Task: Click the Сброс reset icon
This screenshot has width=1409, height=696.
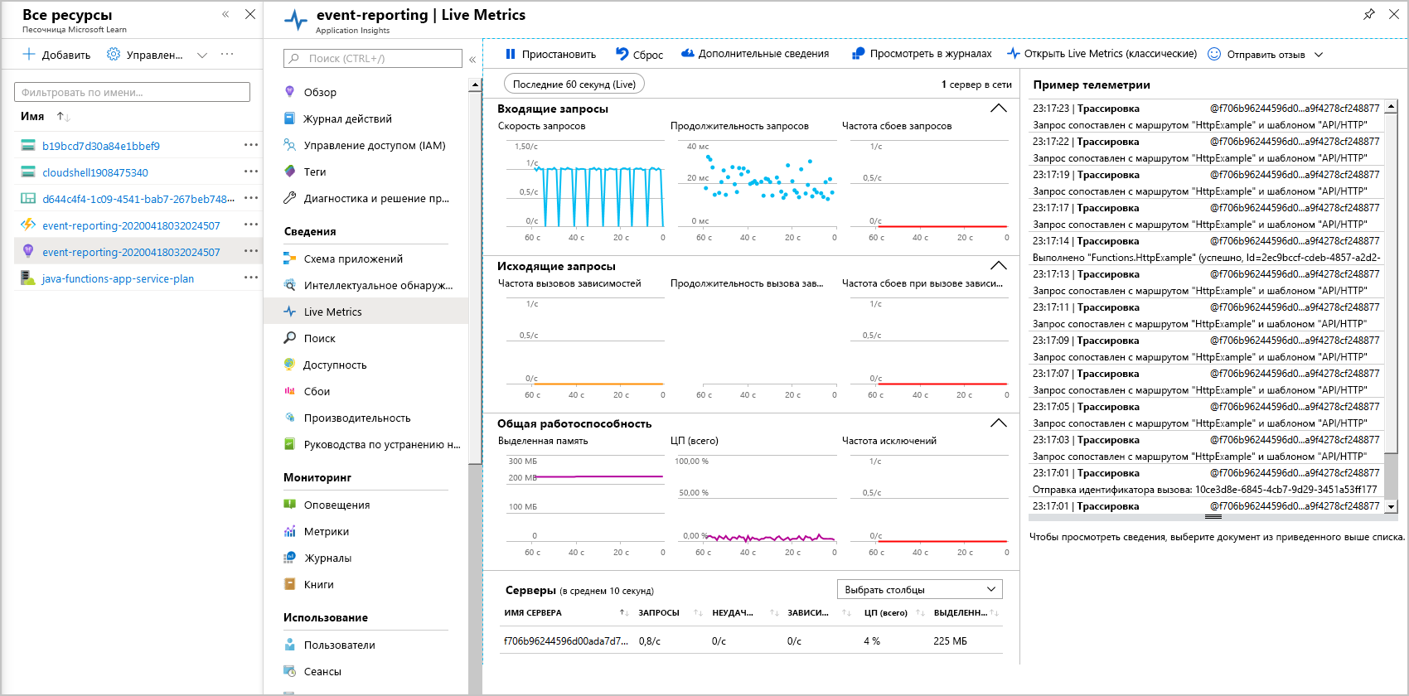Action: 622,54
